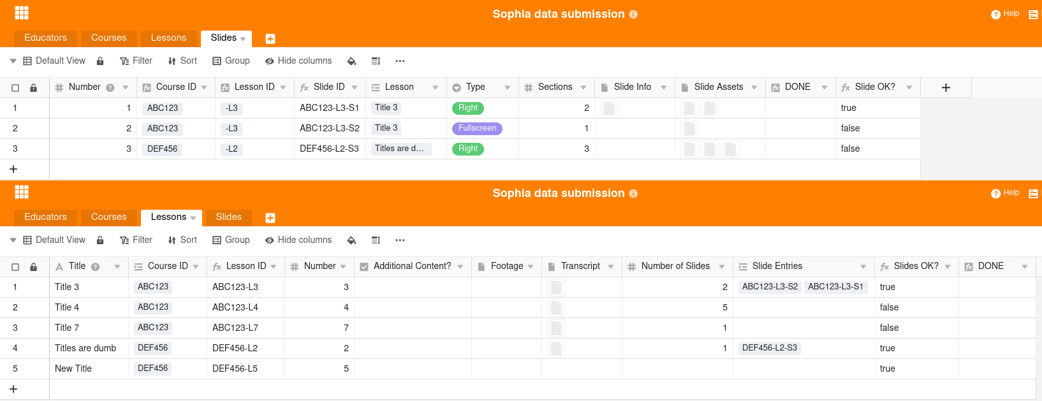Toggle Additional Content checkbox for Title 3 lesson
The image size is (1042, 401).
pyautogui.click(x=413, y=288)
